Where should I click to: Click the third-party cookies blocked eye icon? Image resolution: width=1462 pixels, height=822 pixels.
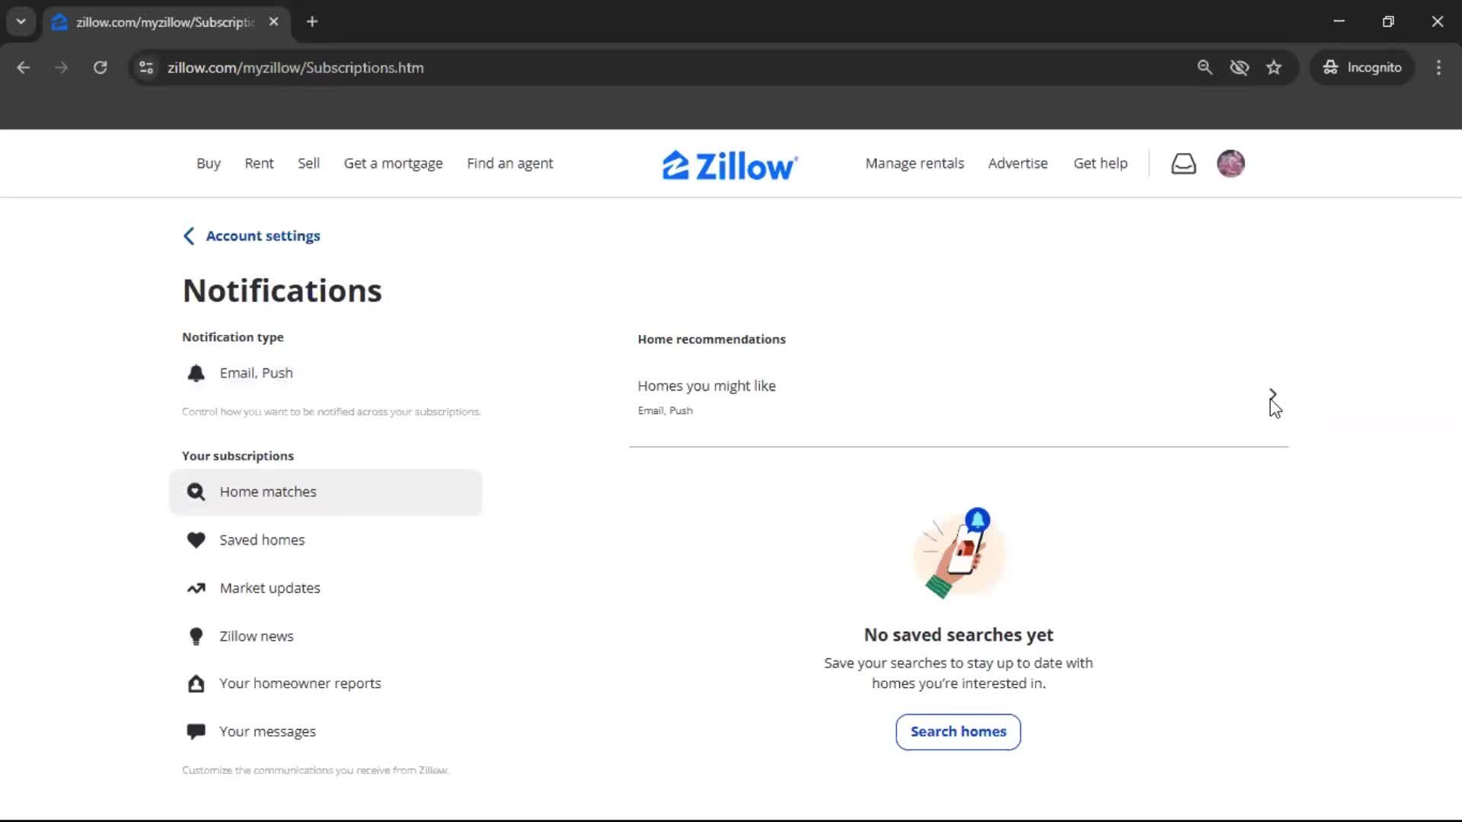[x=1239, y=68]
